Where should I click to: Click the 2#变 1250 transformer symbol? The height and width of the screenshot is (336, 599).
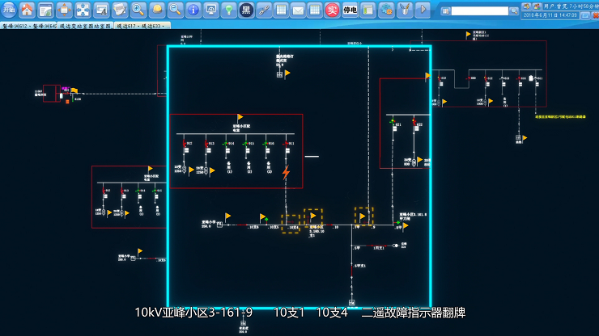206,170
